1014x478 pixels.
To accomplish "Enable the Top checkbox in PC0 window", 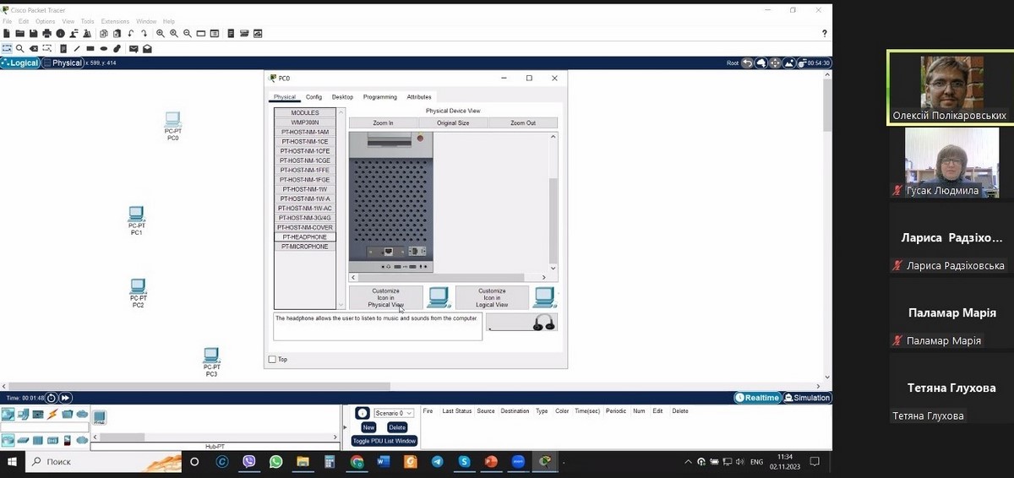I will tap(272, 360).
